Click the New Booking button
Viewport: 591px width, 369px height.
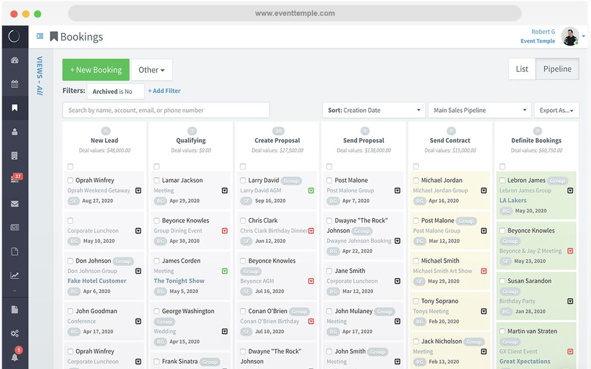[96, 70]
